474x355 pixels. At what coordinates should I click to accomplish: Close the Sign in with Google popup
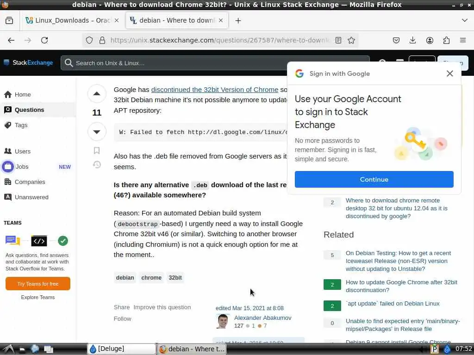449,73
